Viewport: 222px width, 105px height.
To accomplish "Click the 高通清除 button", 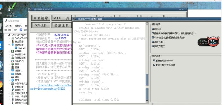I will [x=41, y=18].
